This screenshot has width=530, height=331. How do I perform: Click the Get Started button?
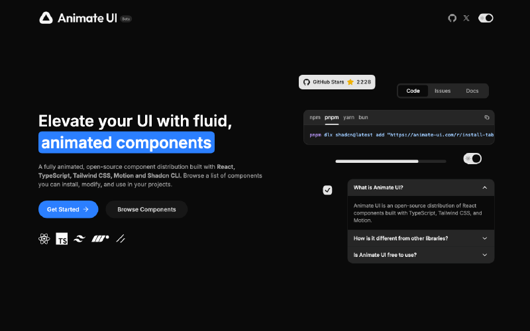[68, 209]
